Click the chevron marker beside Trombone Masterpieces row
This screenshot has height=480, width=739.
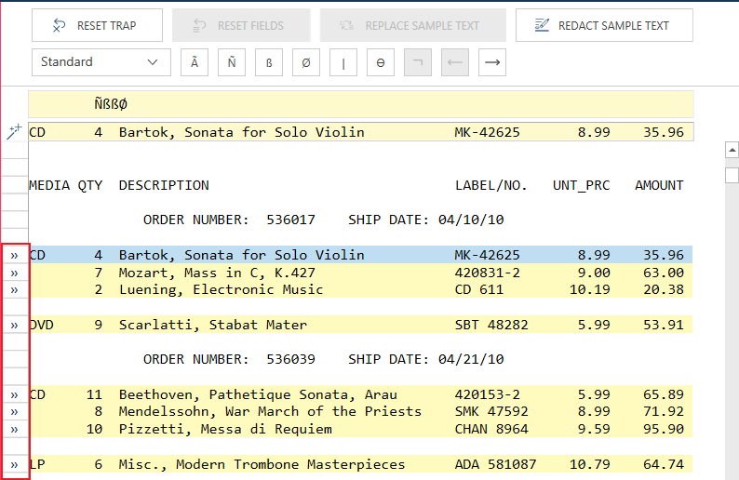click(14, 464)
